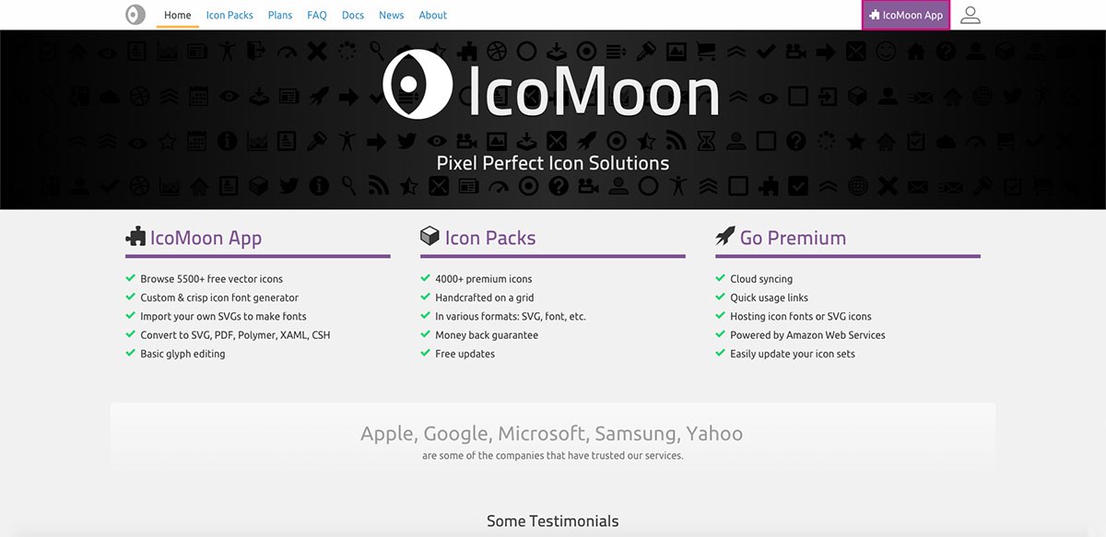View the Docs section
Viewport: 1106px width, 537px height.
353,16
